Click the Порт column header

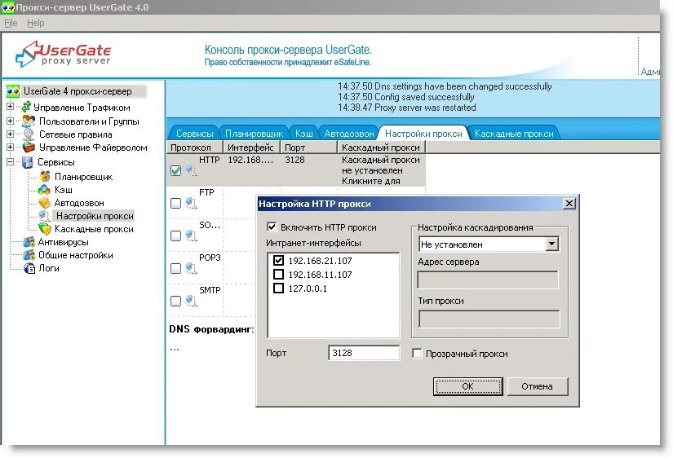(308, 147)
